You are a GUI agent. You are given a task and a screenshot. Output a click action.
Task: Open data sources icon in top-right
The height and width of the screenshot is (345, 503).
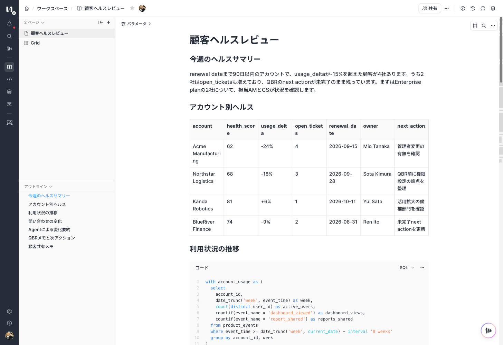(x=493, y=8)
